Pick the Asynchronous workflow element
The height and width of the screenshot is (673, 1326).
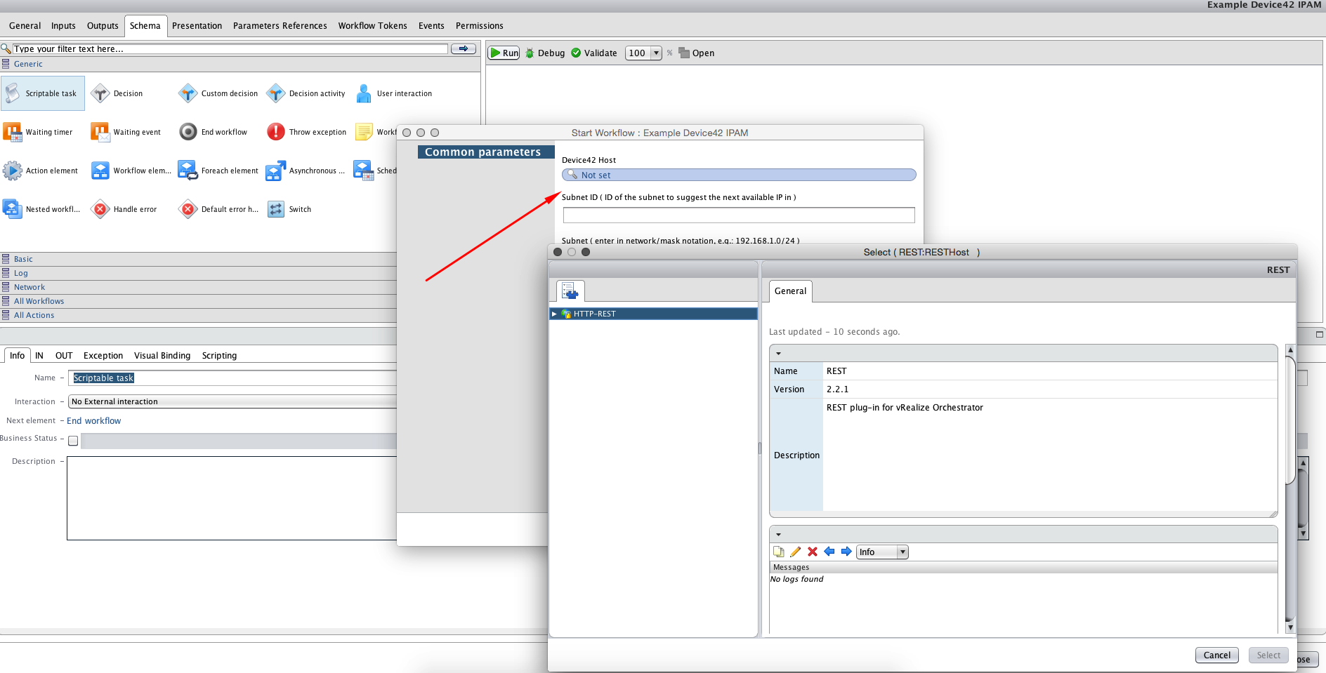pos(306,171)
